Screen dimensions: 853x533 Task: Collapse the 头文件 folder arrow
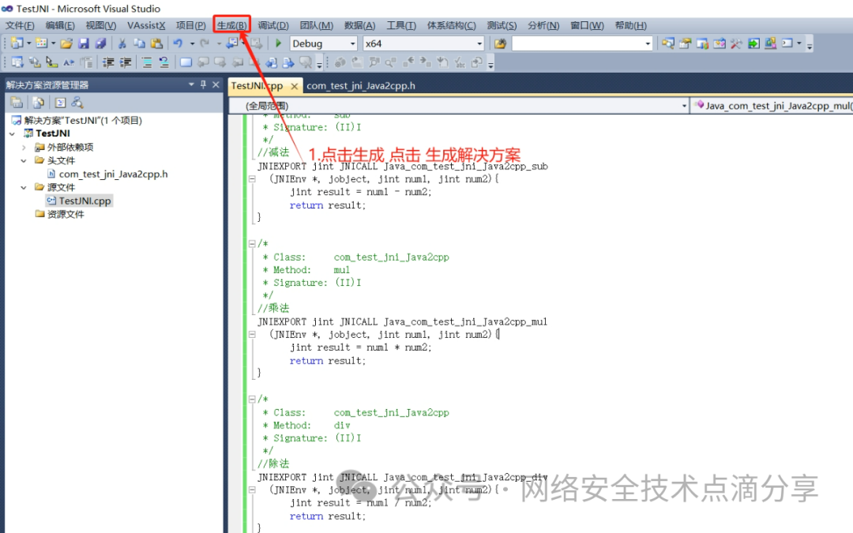[24, 160]
